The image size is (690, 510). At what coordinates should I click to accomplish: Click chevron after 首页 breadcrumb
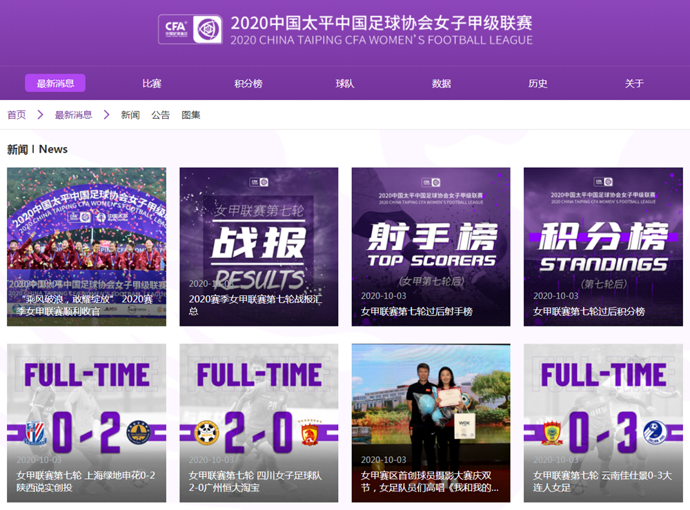pyautogui.click(x=41, y=115)
